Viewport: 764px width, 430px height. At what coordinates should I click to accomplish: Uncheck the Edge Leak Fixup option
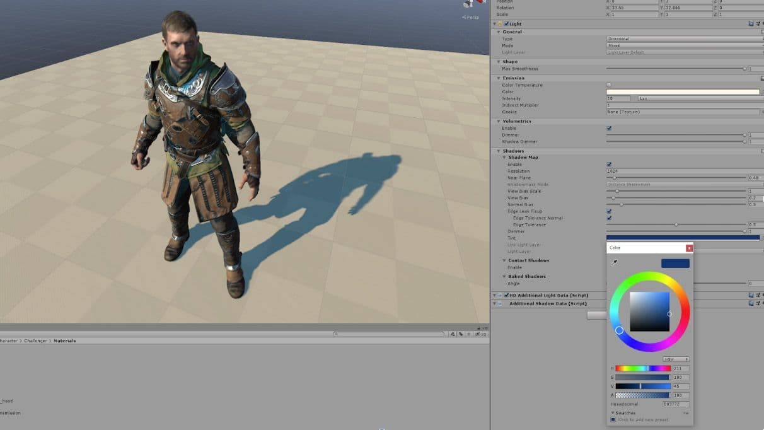[x=609, y=211]
